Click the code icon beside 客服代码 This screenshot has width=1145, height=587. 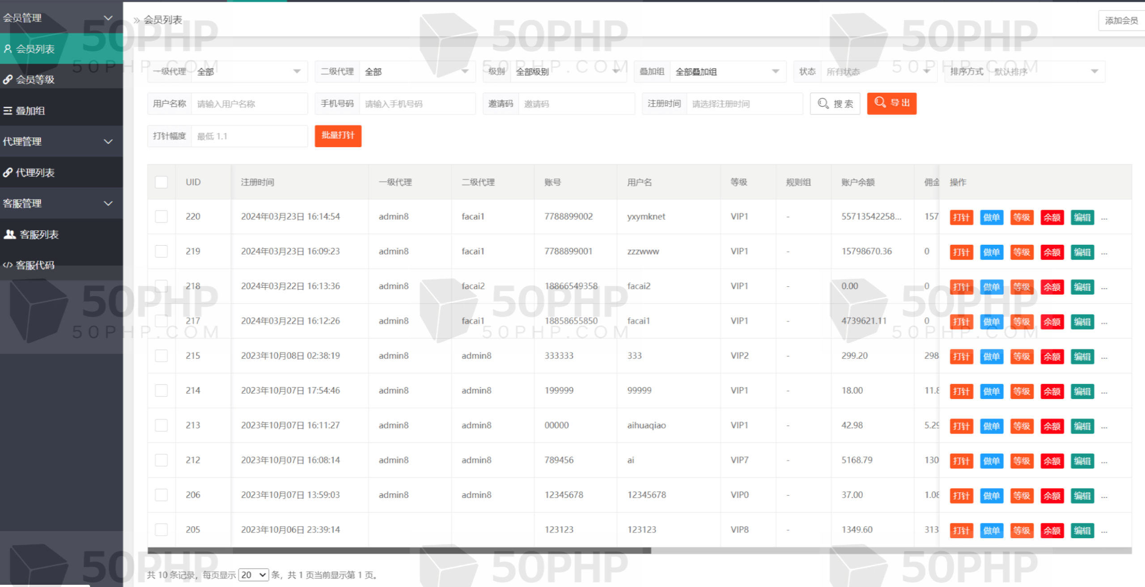(8, 265)
